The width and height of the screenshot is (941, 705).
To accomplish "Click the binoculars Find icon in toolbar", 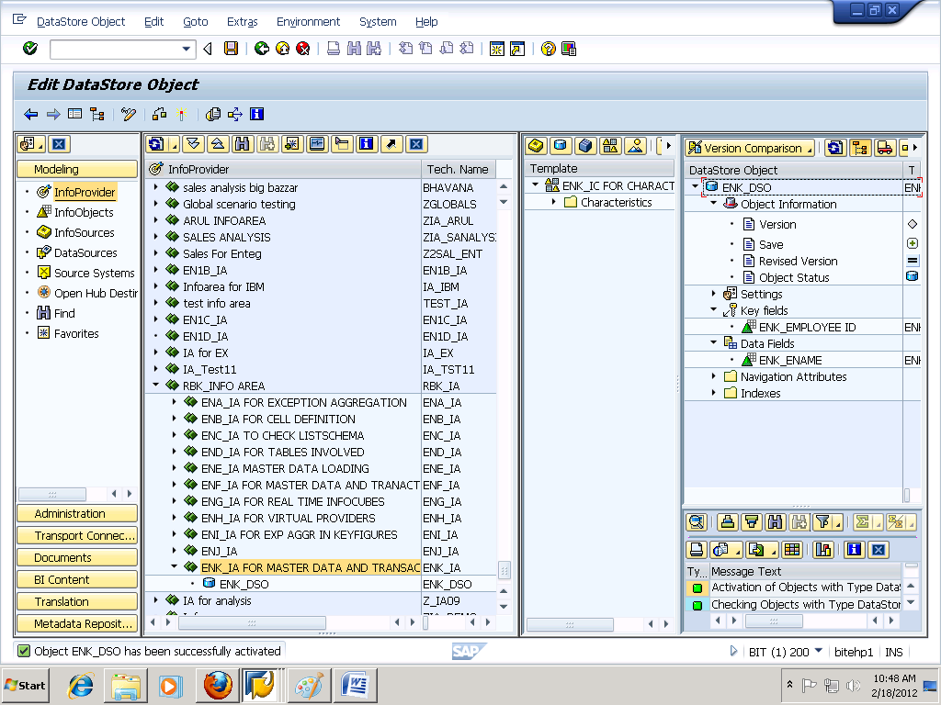I will pos(354,49).
